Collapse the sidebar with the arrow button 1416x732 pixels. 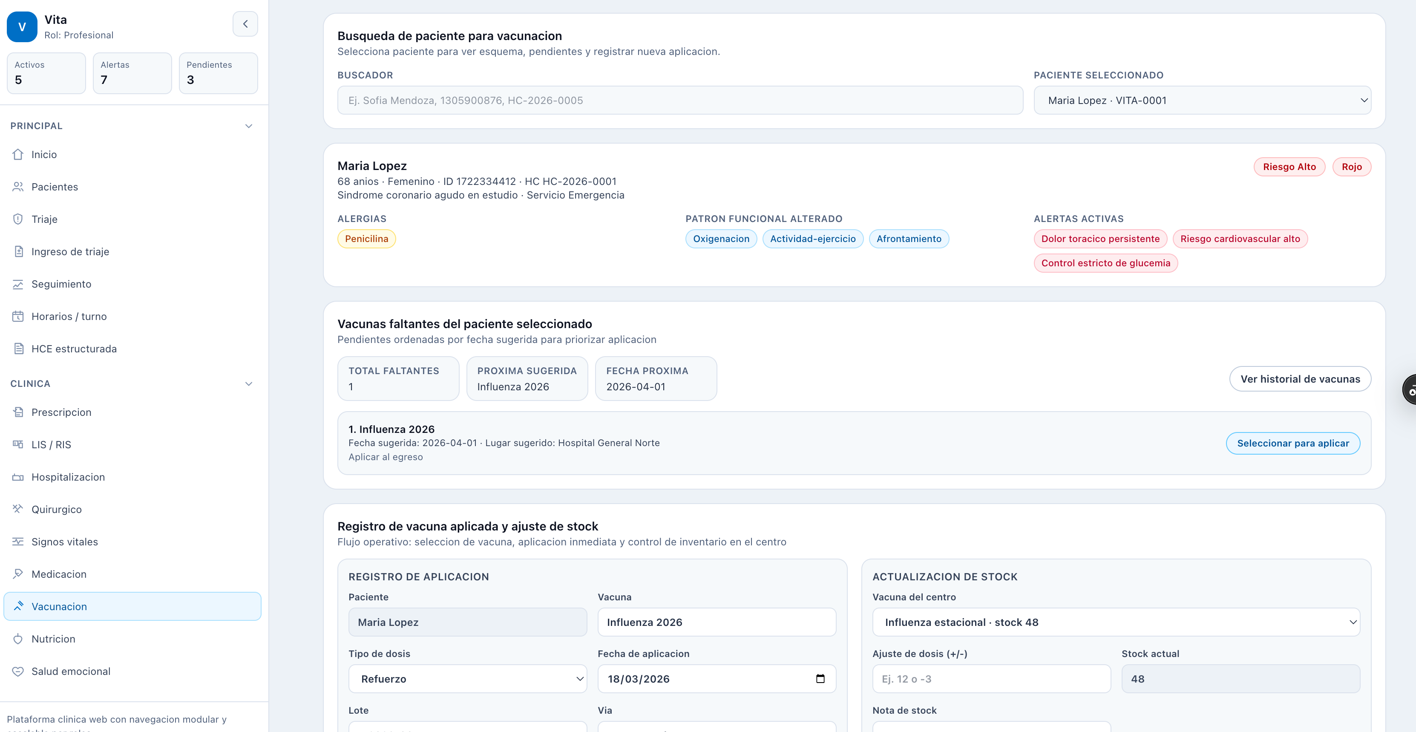click(245, 24)
